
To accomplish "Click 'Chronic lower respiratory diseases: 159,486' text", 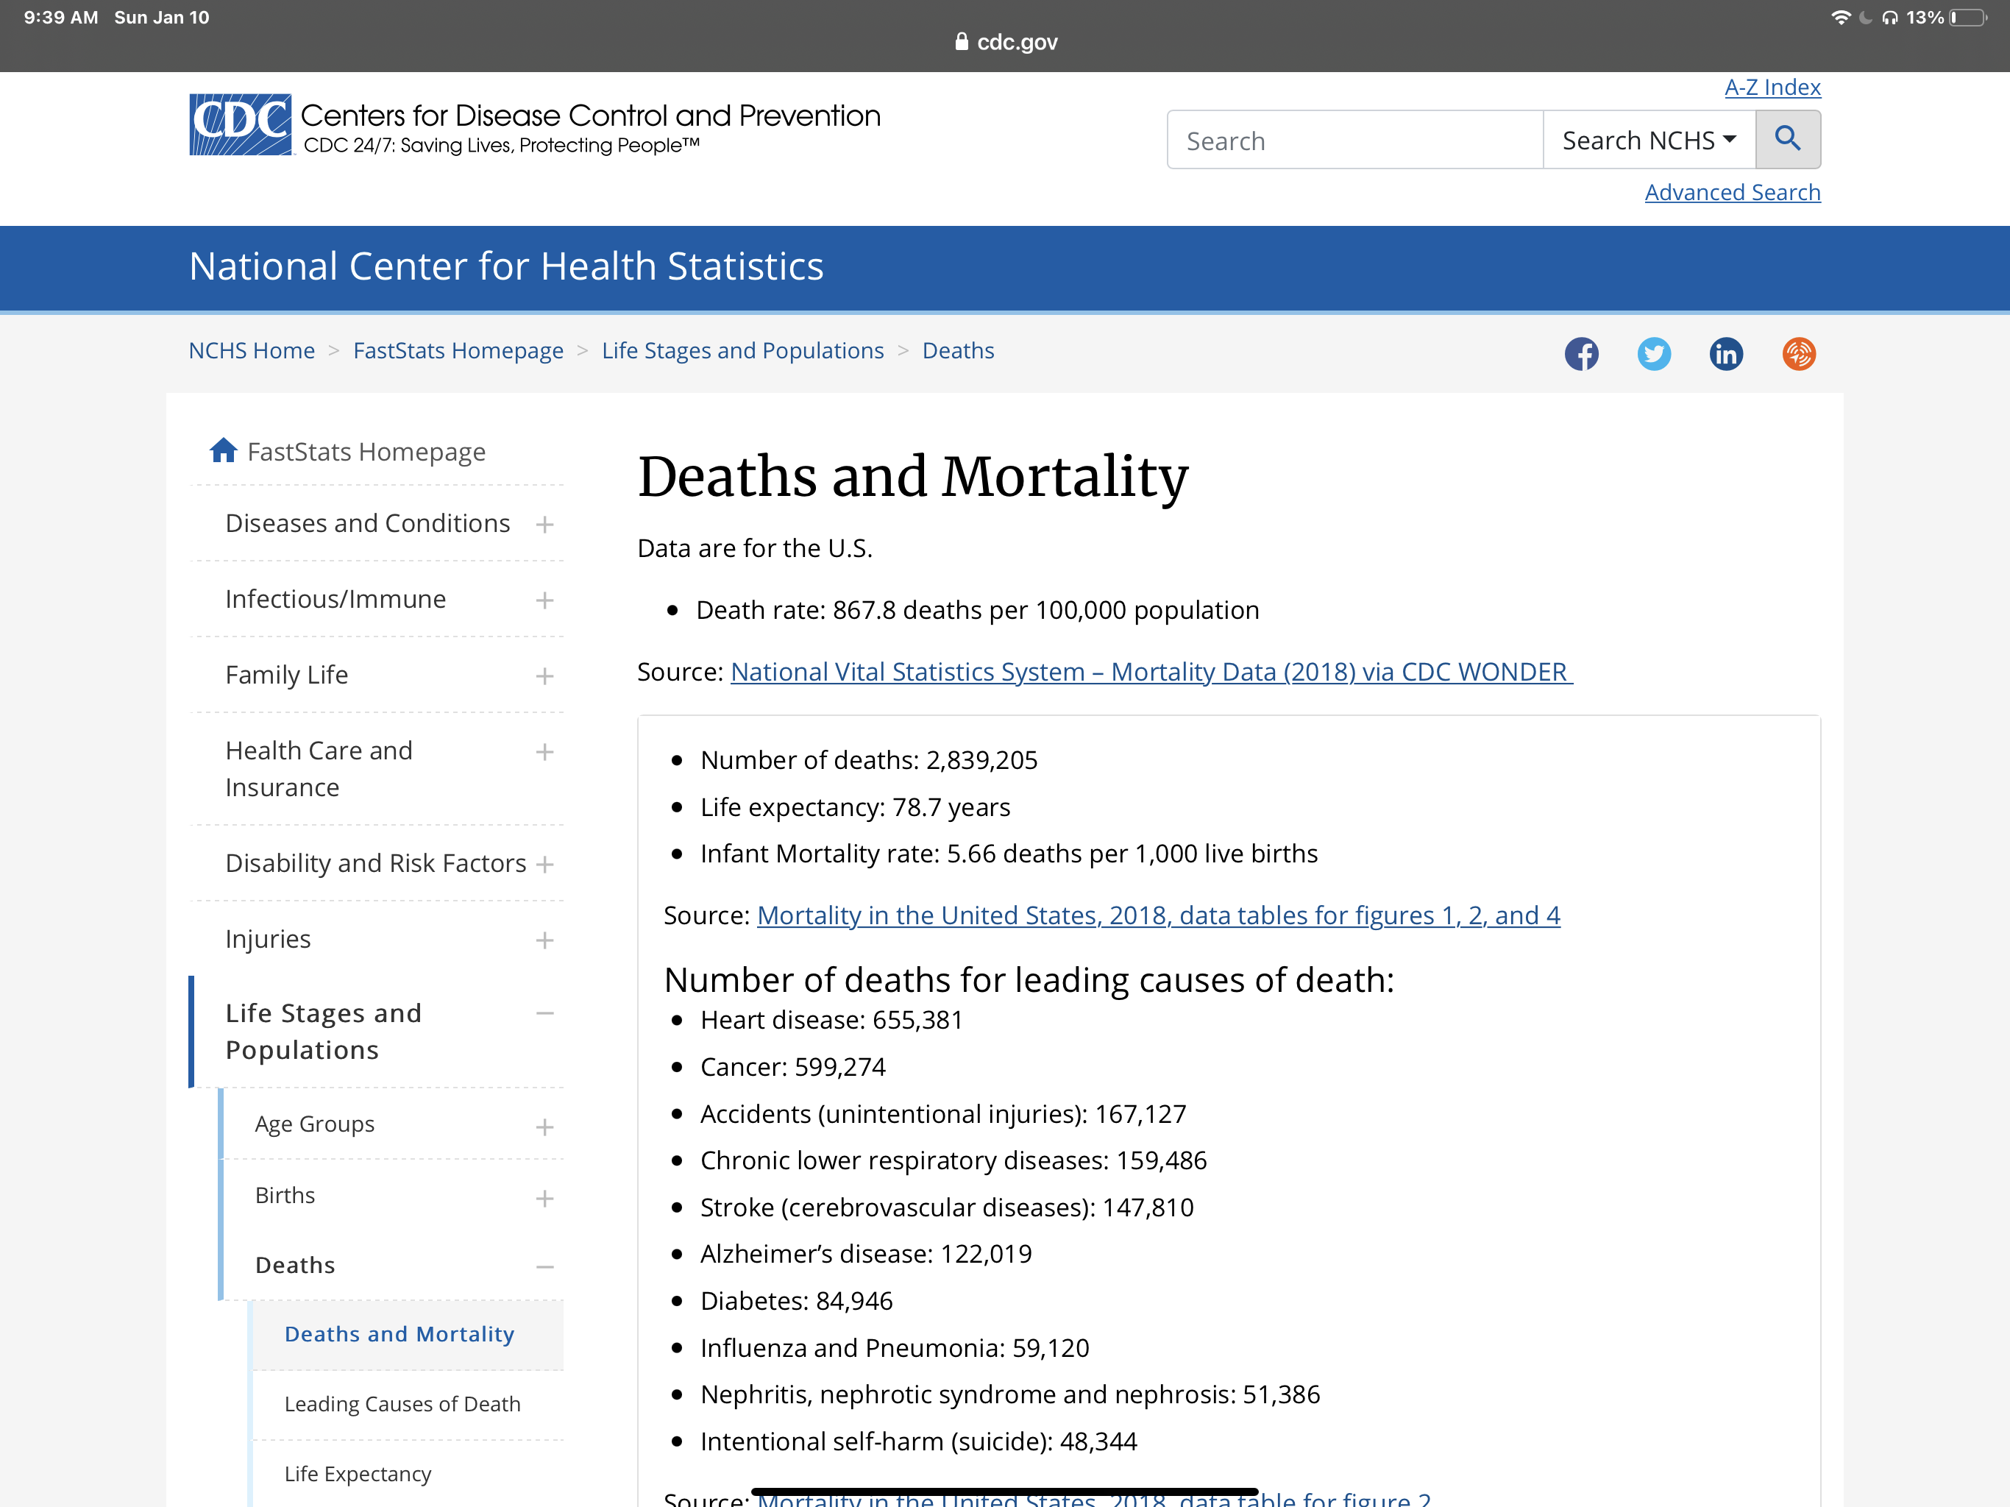I will tap(953, 1160).
